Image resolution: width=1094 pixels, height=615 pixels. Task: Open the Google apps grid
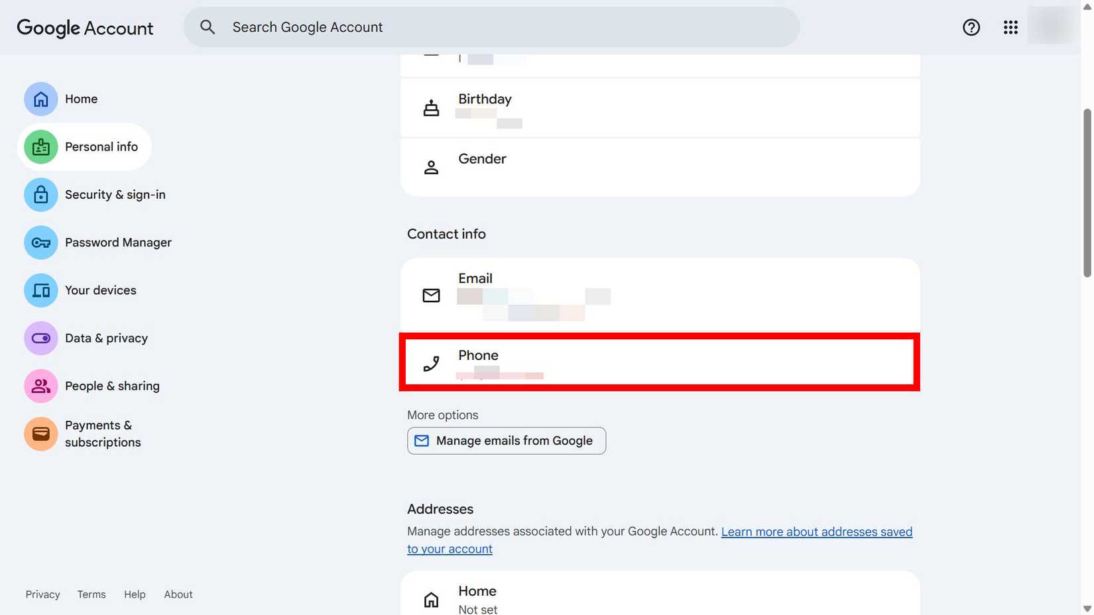pyautogui.click(x=1010, y=27)
